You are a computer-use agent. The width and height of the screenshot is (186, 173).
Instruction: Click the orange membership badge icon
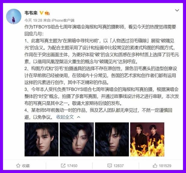47,13
